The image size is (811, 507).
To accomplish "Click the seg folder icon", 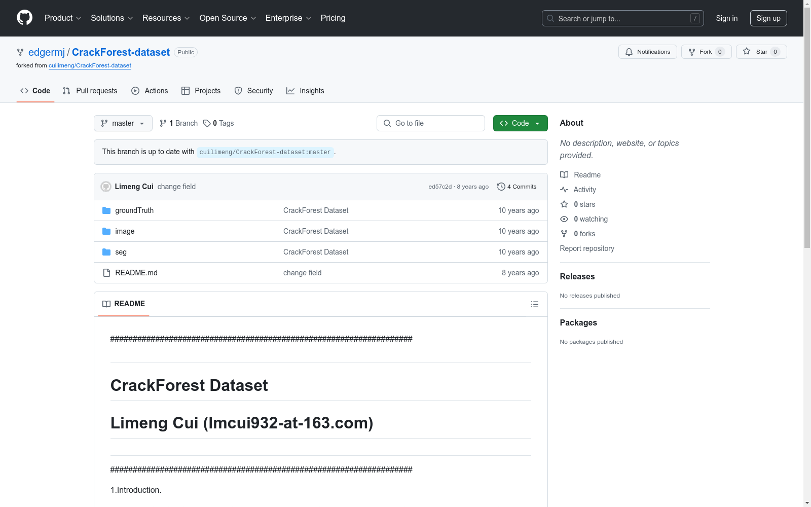I will pyautogui.click(x=106, y=252).
